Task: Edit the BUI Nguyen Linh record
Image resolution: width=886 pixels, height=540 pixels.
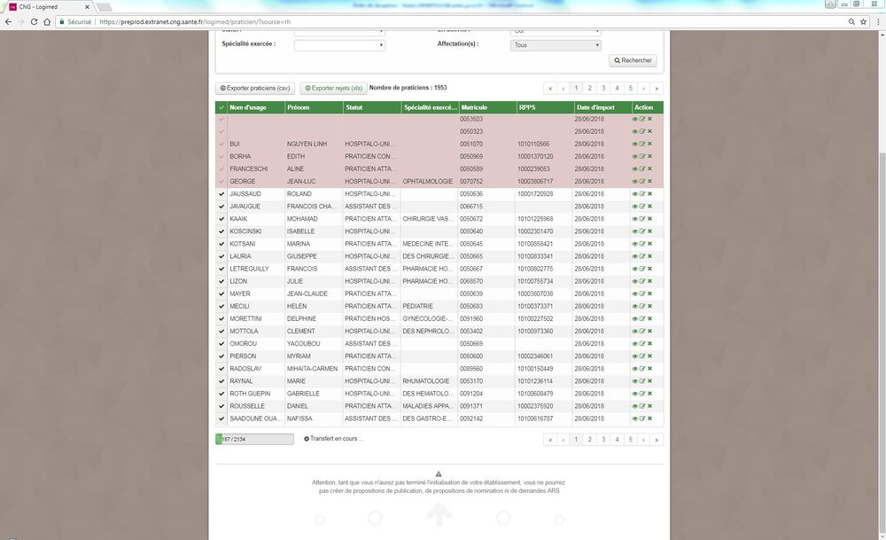Action: [x=642, y=145]
